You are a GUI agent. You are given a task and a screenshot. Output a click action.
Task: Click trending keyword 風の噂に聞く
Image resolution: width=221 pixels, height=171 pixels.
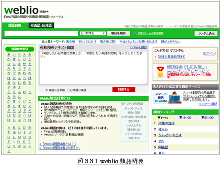click(x=108, y=42)
